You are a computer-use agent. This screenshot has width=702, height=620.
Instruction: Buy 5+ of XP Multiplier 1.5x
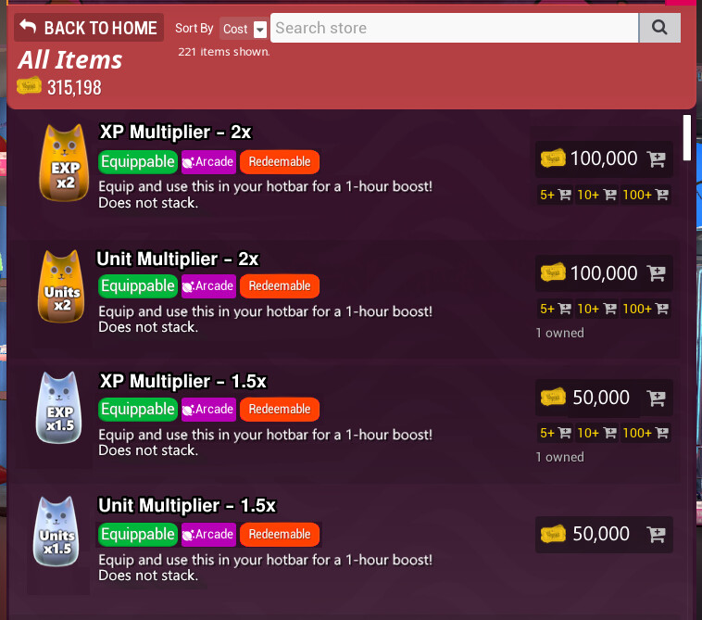(555, 433)
